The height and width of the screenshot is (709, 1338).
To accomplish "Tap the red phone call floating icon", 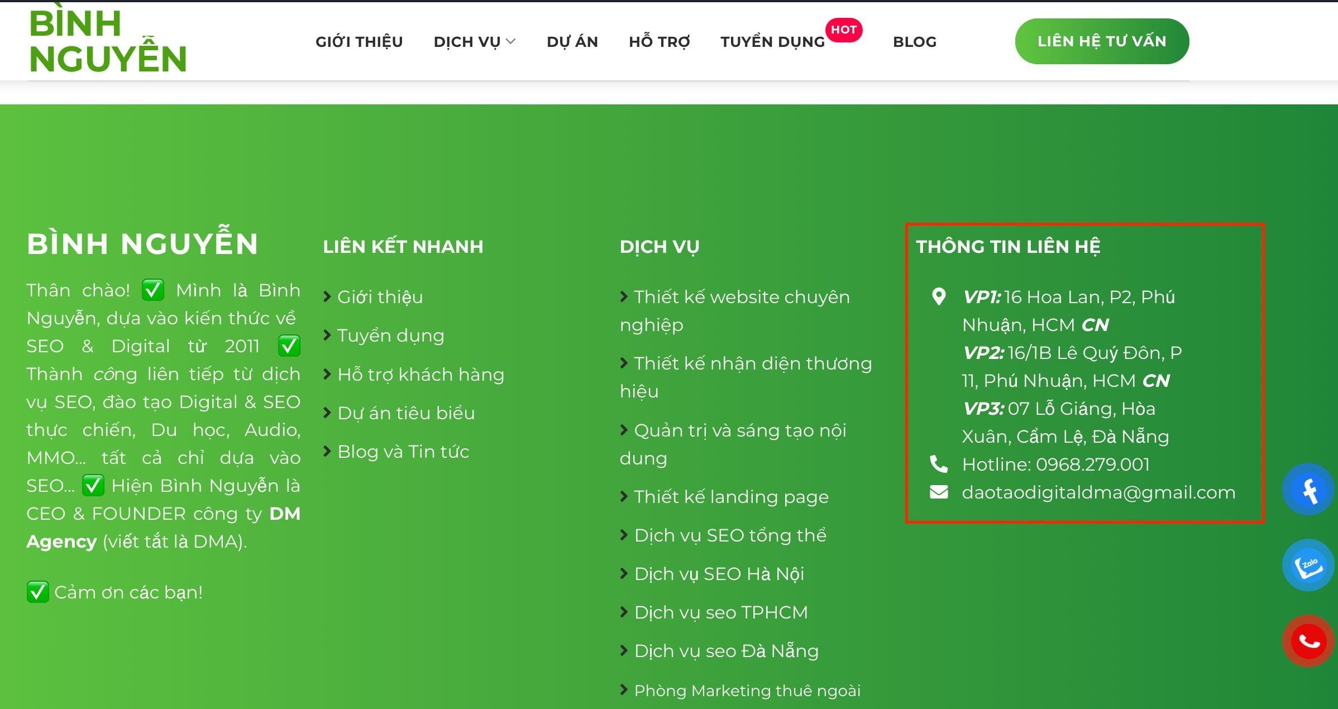I will (1308, 641).
